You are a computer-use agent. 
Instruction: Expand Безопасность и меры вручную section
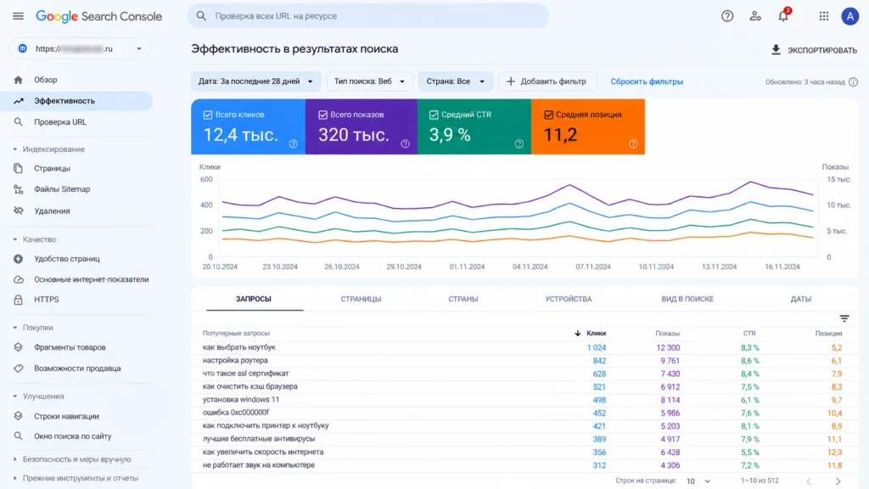point(15,459)
